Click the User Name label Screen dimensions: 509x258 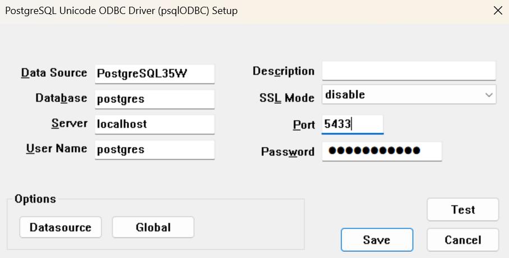pyautogui.click(x=57, y=148)
